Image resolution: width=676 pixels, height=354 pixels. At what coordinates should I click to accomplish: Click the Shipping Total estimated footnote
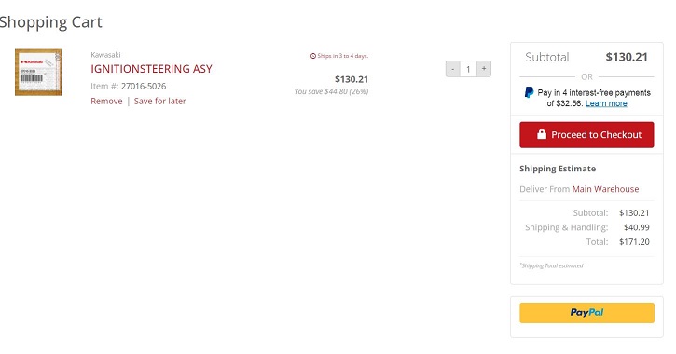pyautogui.click(x=551, y=265)
